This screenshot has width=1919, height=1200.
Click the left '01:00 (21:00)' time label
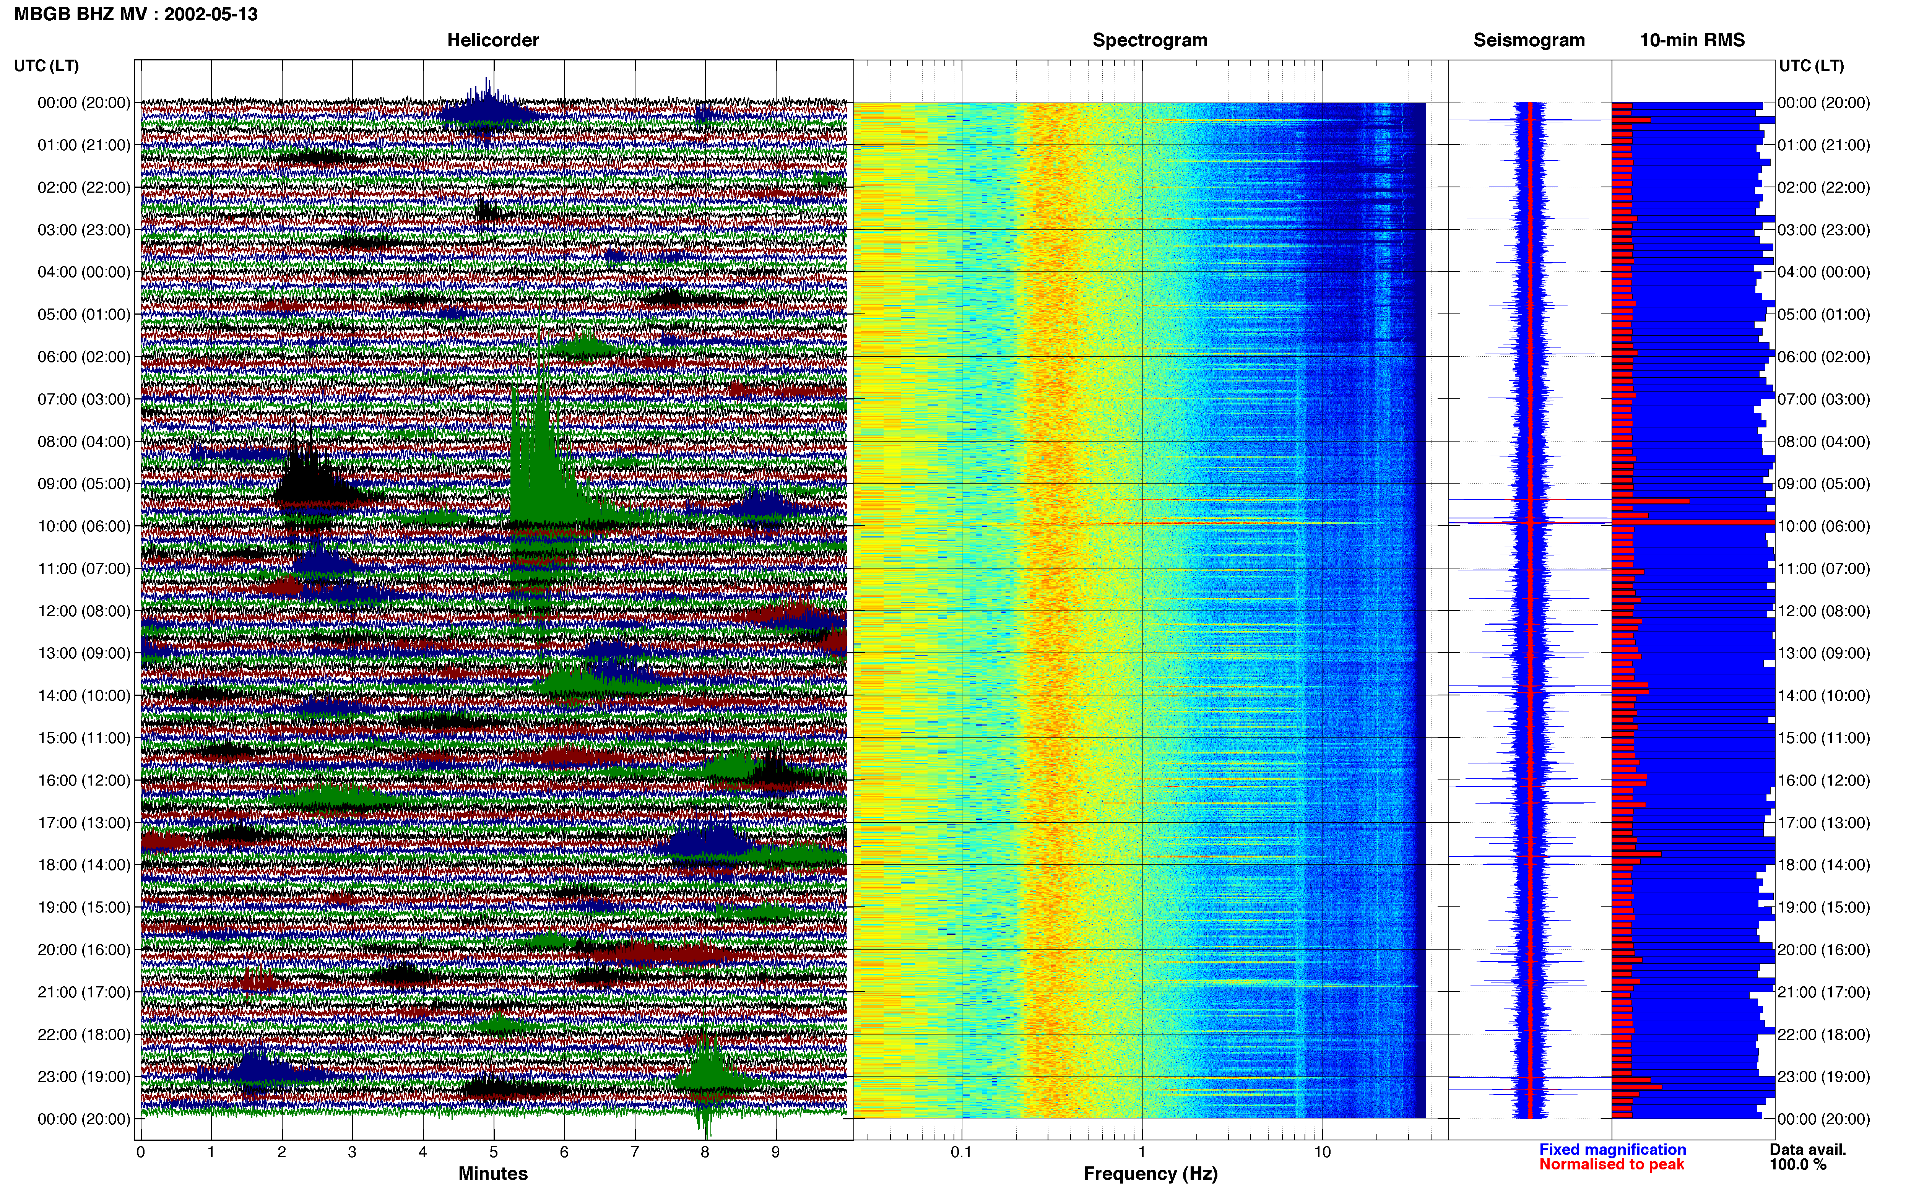[84, 145]
